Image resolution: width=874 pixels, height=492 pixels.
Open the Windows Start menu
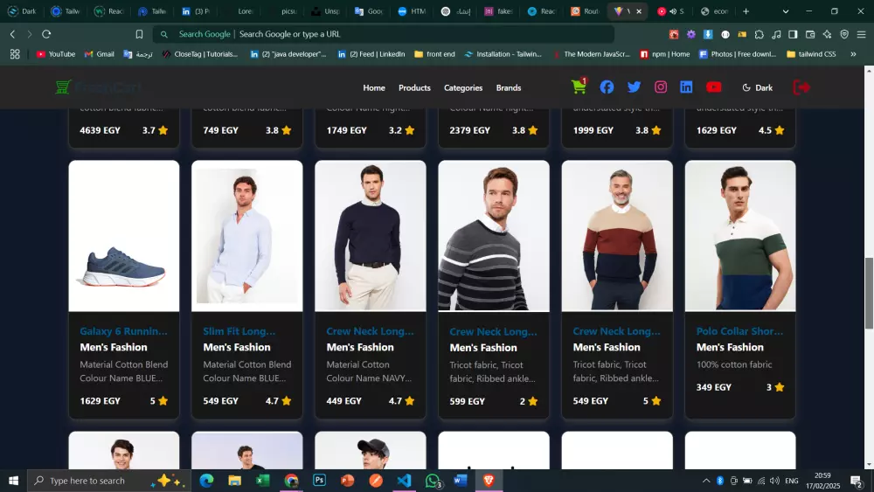(13, 481)
